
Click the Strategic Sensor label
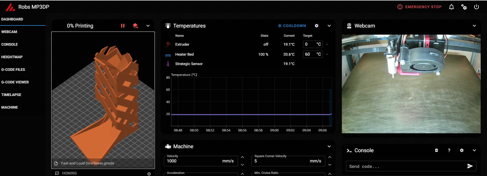pos(189,64)
